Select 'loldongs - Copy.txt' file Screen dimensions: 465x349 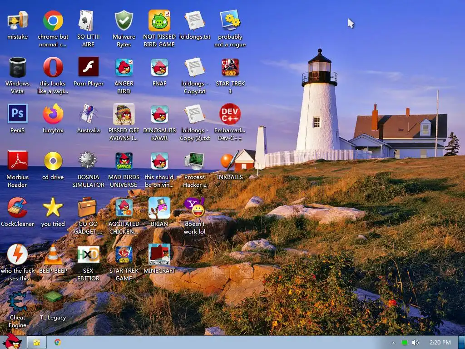click(194, 68)
